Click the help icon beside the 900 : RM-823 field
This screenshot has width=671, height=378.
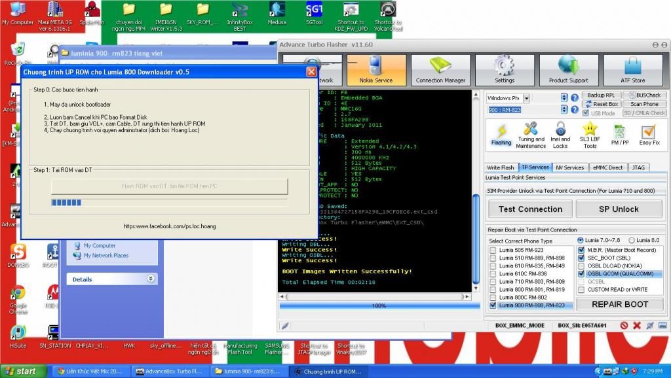pos(575,110)
